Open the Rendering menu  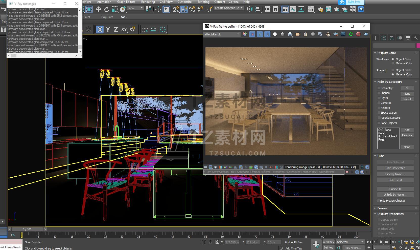click(148, 2)
